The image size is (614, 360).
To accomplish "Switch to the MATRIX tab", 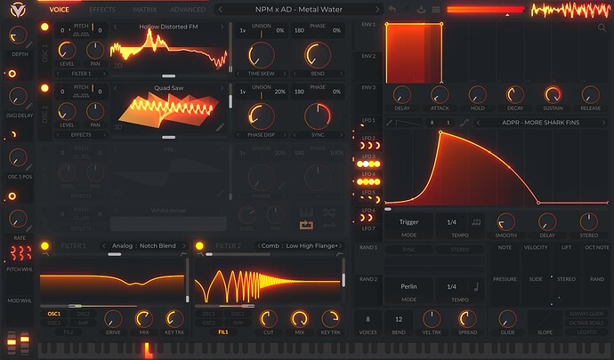I will pyautogui.click(x=144, y=10).
